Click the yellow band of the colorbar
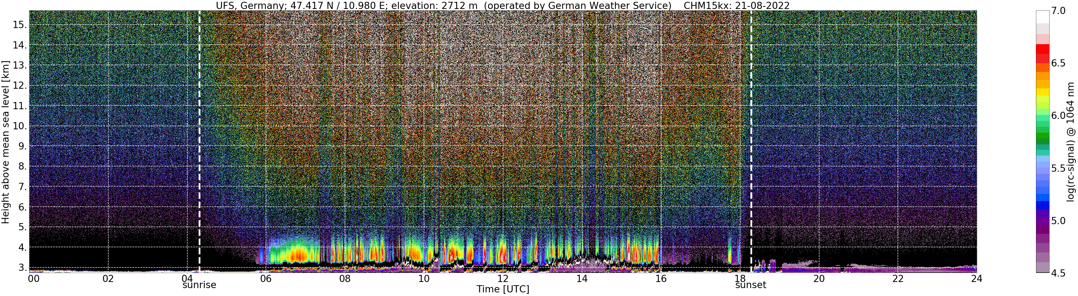 tap(1042, 92)
